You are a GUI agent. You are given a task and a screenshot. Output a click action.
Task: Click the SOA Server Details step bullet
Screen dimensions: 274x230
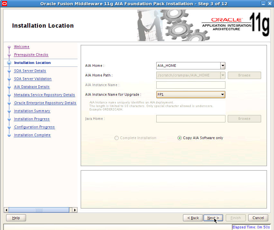(9, 71)
